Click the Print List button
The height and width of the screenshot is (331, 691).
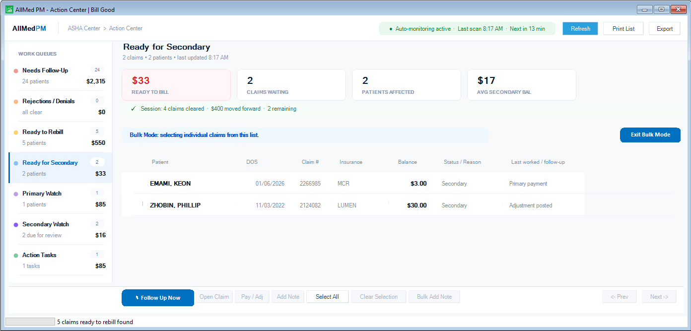tap(623, 29)
